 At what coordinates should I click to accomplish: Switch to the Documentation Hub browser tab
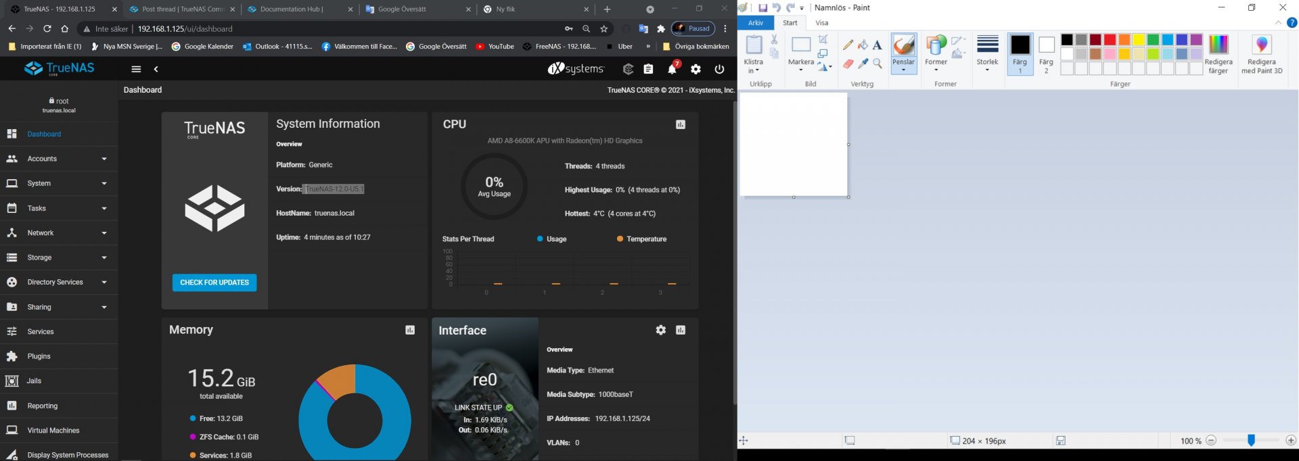tap(298, 9)
